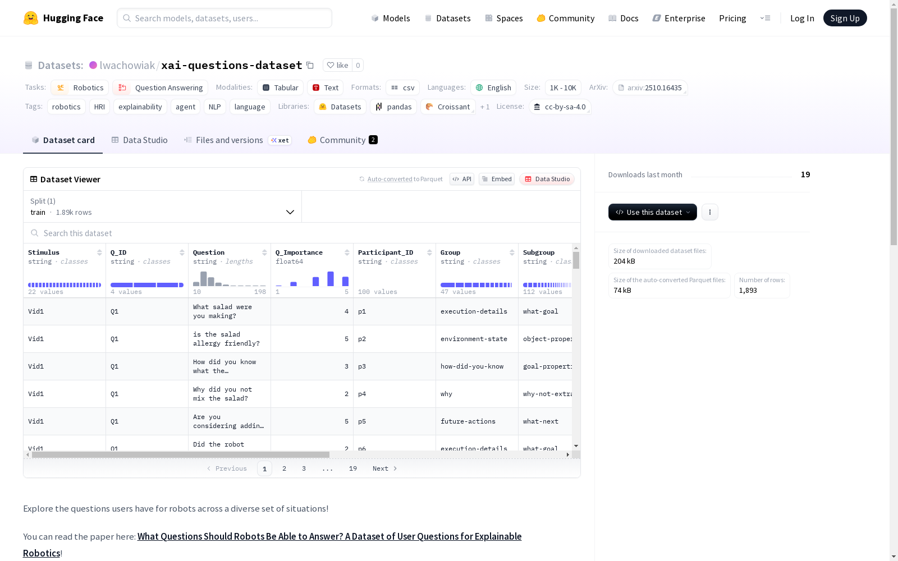Screen dimensions: 898x561
Task: Open the Community navigation item
Action: point(566,18)
